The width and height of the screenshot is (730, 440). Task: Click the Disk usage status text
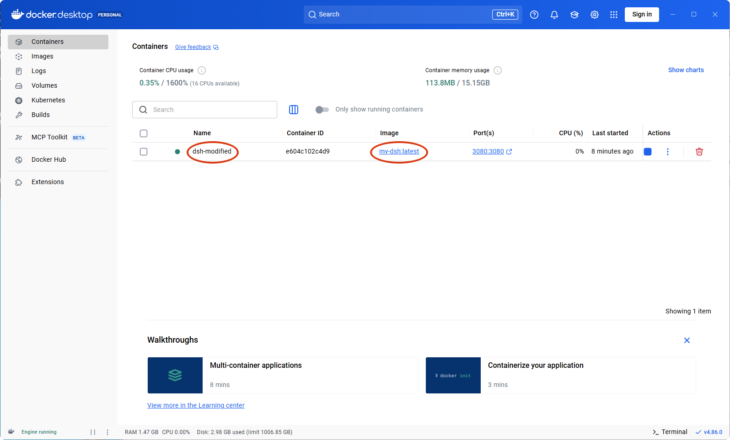click(x=245, y=432)
